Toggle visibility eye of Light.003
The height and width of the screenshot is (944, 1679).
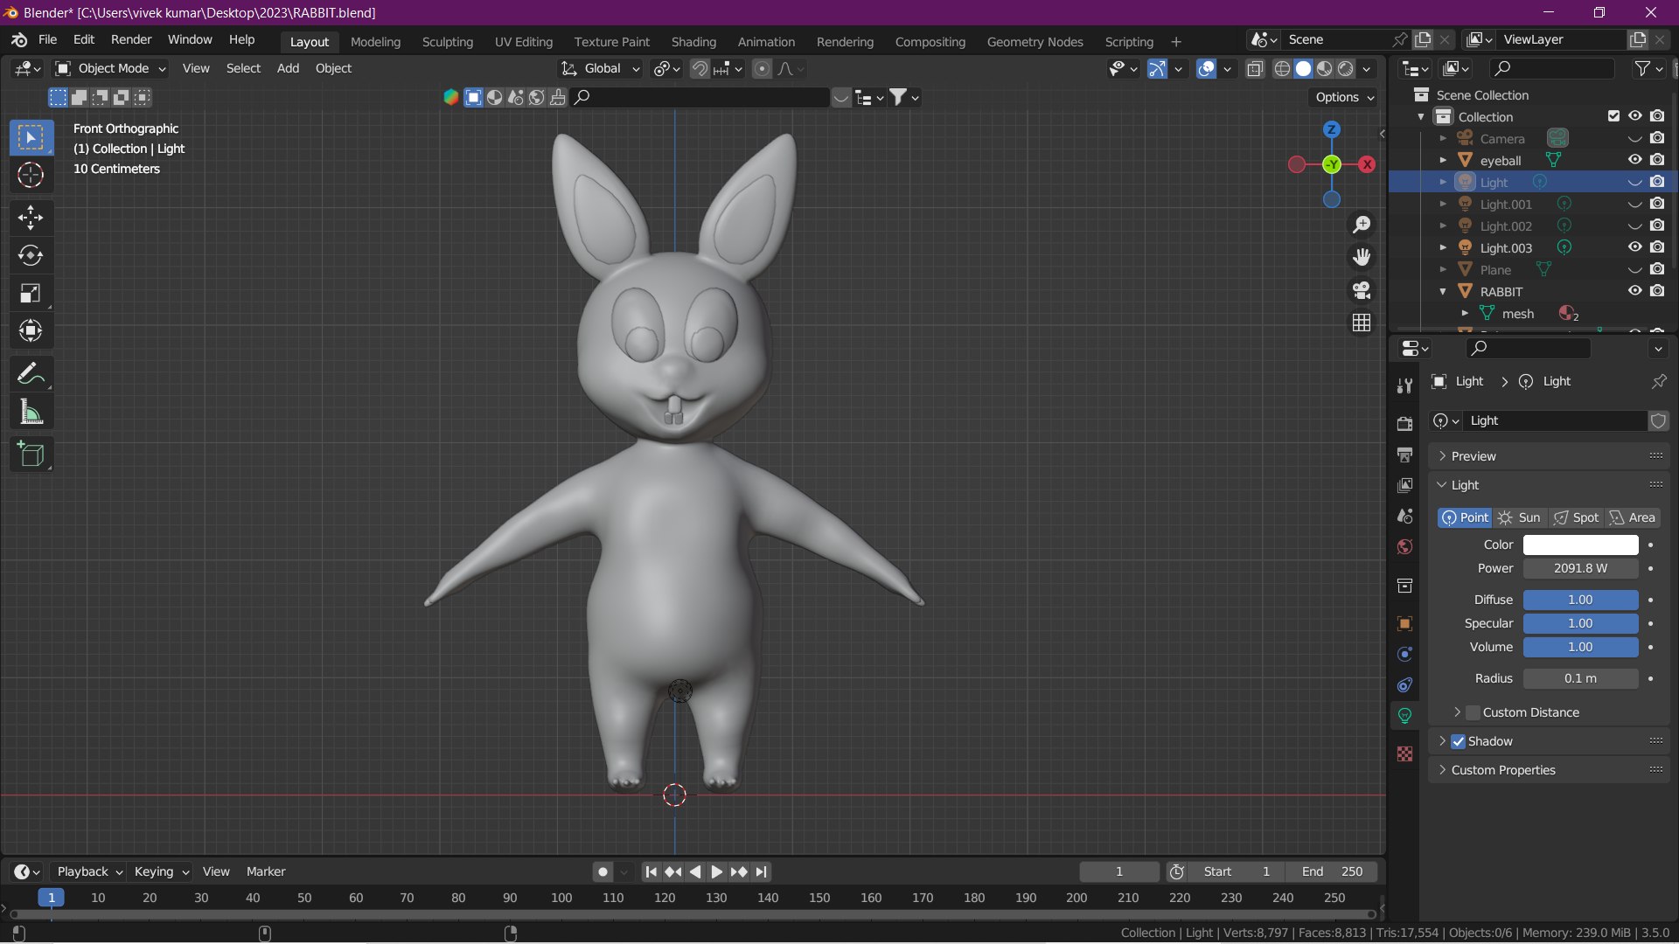click(1634, 247)
